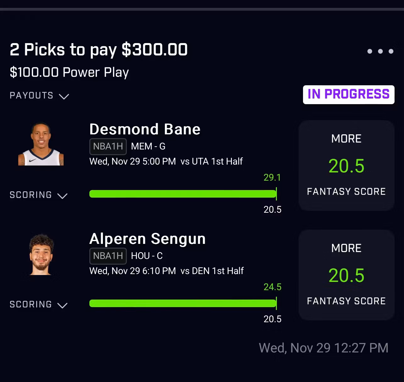Select the Desmond Bane player name

pyautogui.click(x=145, y=129)
